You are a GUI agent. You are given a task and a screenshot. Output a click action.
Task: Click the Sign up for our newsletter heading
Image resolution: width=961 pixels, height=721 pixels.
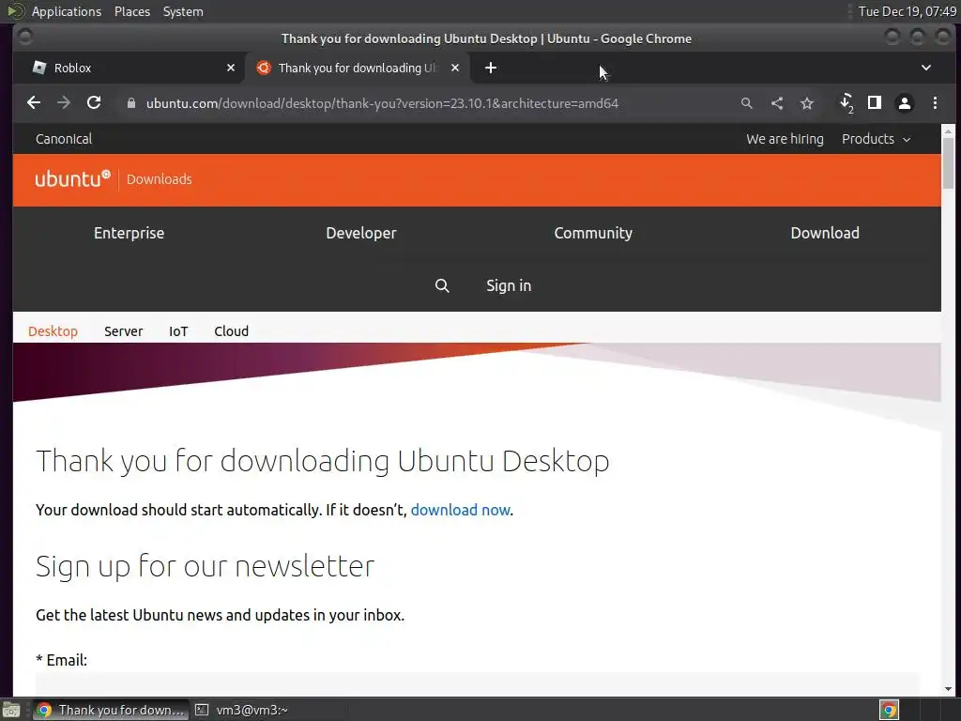[x=205, y=566]
